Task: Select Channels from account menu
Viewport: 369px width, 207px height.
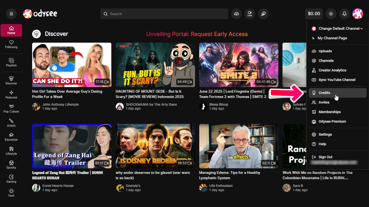Action: click(337, 61)
